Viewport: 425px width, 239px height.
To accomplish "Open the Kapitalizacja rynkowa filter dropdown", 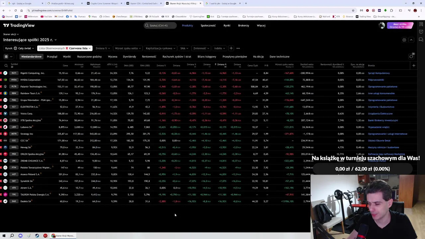I will 161,48.
